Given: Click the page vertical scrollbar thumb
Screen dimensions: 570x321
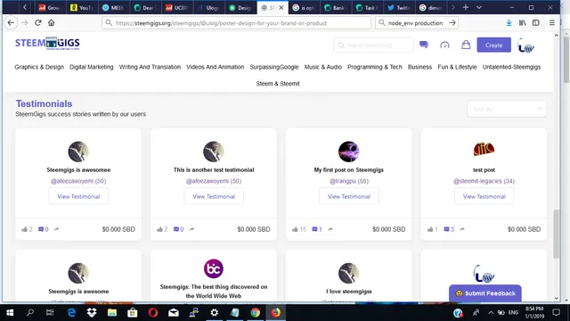Looking at the screenshot, I should 556,234.
